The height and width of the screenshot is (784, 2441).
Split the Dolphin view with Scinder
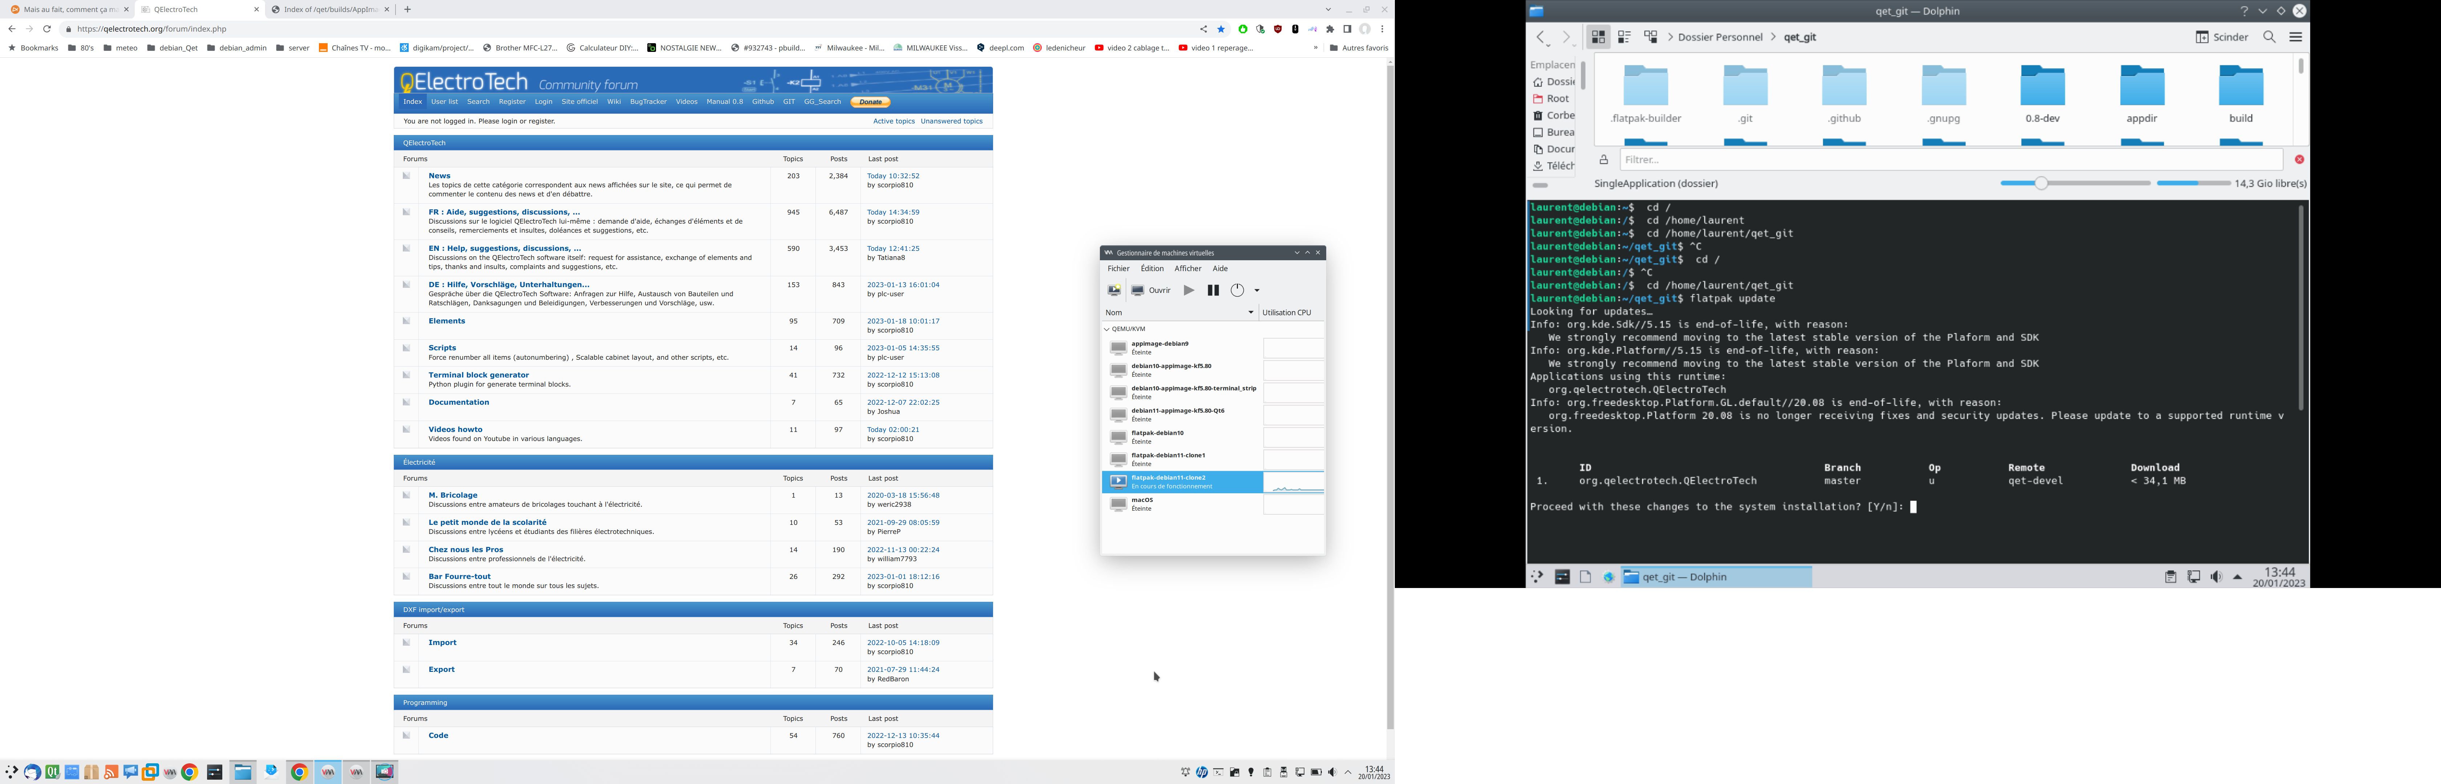(2222, 38)
